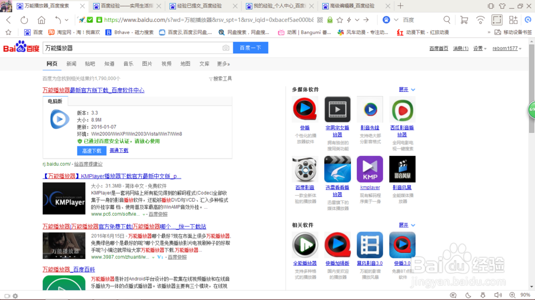Image resolution: width=535 pixels, height=300 pixels.
Task: Click the page vertical scrollbar thumb
Action: [x=532, y=89]
